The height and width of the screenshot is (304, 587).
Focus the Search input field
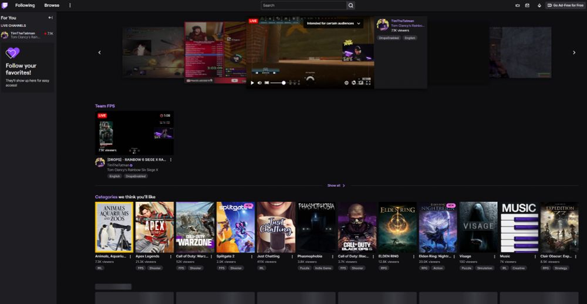303,5
